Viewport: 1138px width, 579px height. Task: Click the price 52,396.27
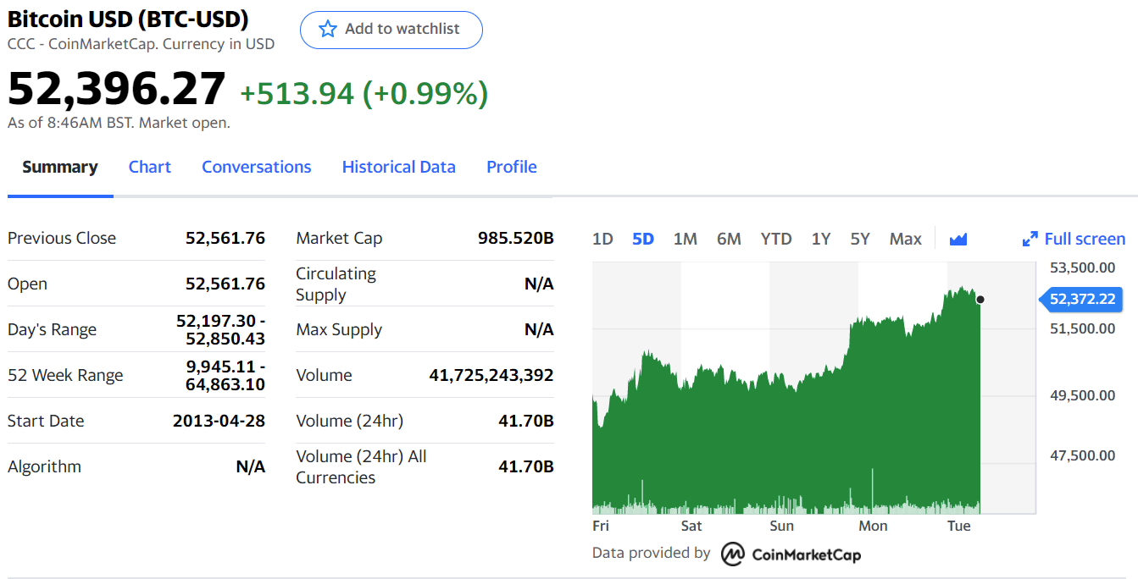pyautogui.click(x=117, y=89)
